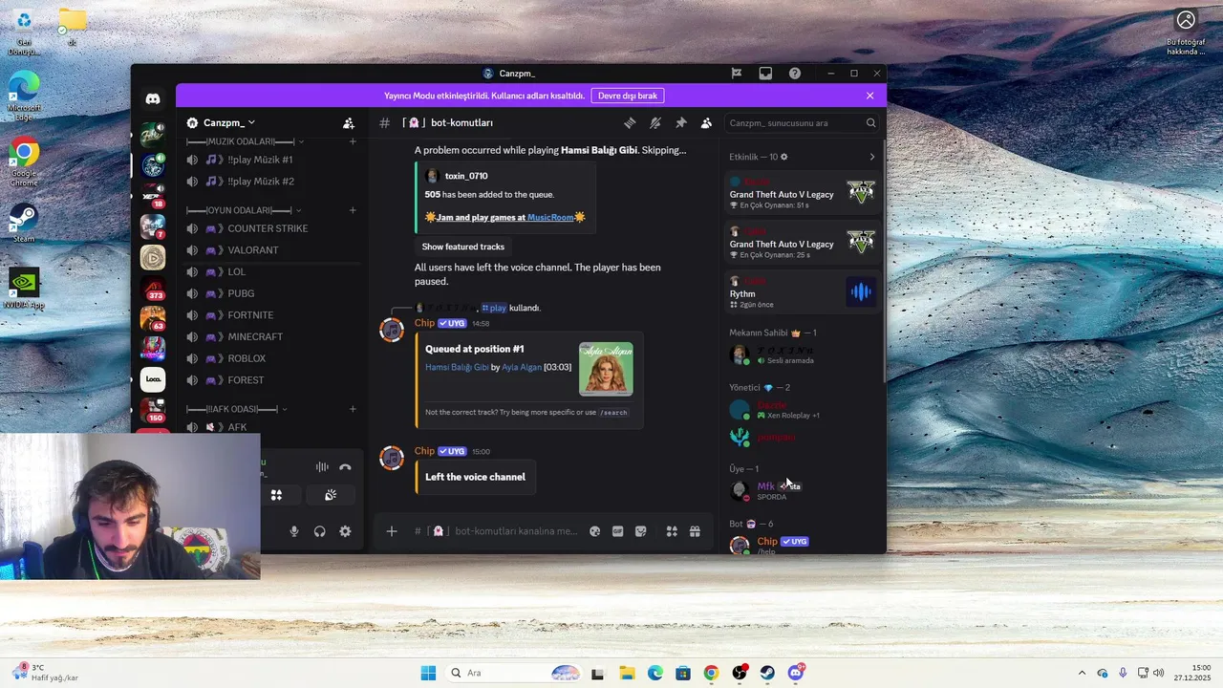Viewport: 1223px width, 688px height.
Task: Open the server with 18 badge
Action: (153, 196)
